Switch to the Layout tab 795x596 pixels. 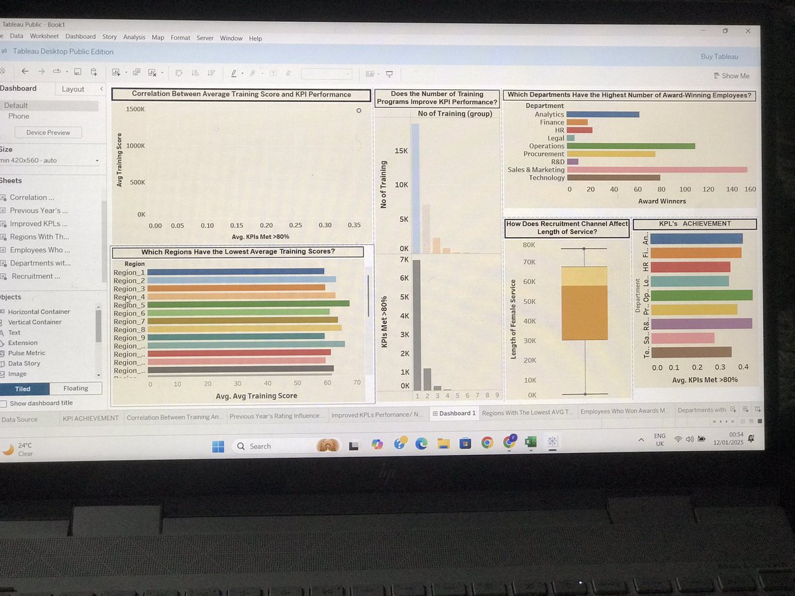point(73,88)
